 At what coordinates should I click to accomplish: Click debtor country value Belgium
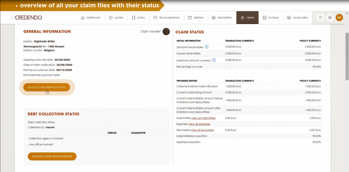[49, 50]
